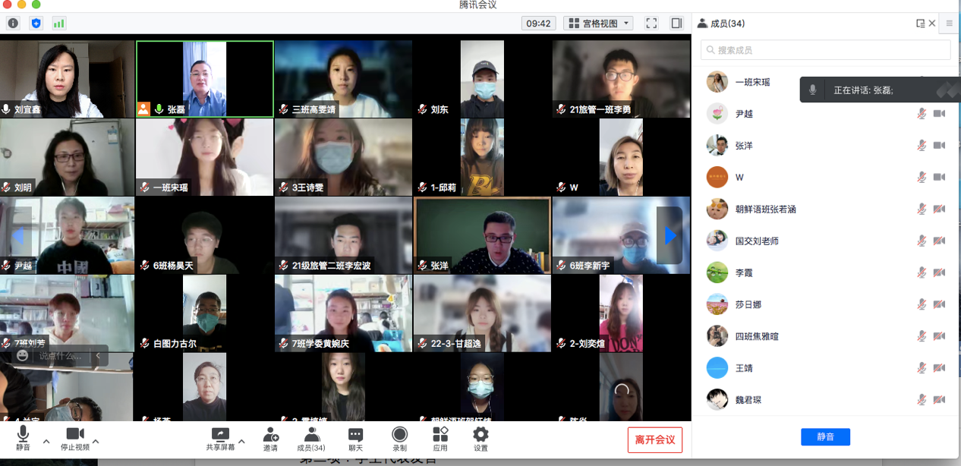Viewport: 961px width, 466px height.
Task: Open the 聊天 chat window
Action: click(x=355, y=439)
